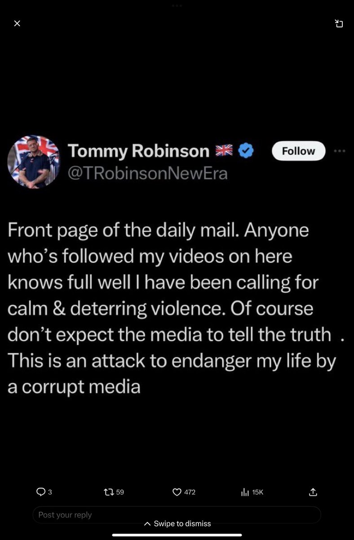This screenshot has height=540, width=354.
Task: Open view analytics bar chart icon
Action: click(245, 492)
